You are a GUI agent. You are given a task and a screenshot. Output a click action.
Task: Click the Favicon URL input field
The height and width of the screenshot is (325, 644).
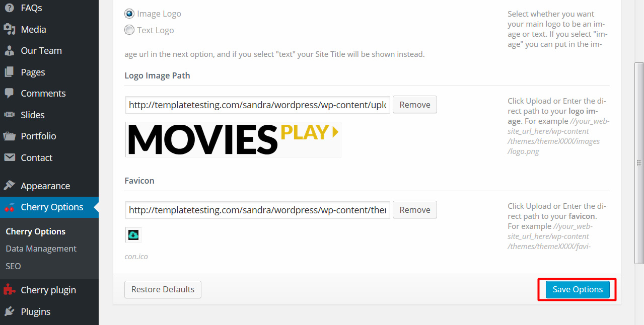click(x=258, y=210)
